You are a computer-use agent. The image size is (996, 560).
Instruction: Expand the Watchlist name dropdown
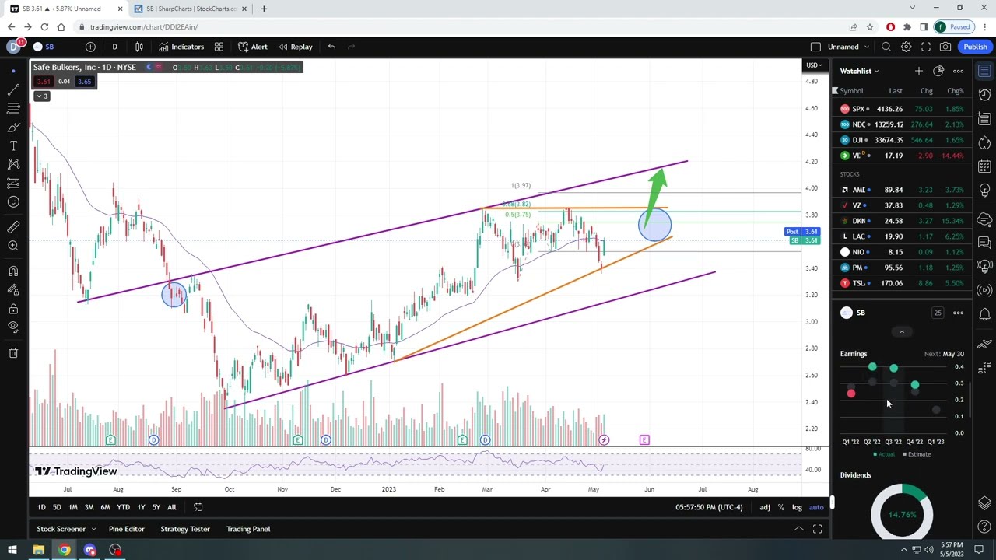pyautogui.click(x=859, y=71)
